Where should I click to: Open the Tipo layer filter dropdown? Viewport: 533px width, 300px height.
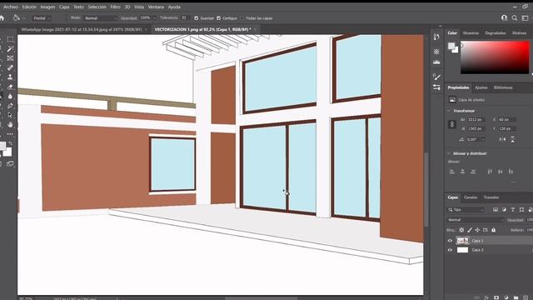click(x=466, y=209)
